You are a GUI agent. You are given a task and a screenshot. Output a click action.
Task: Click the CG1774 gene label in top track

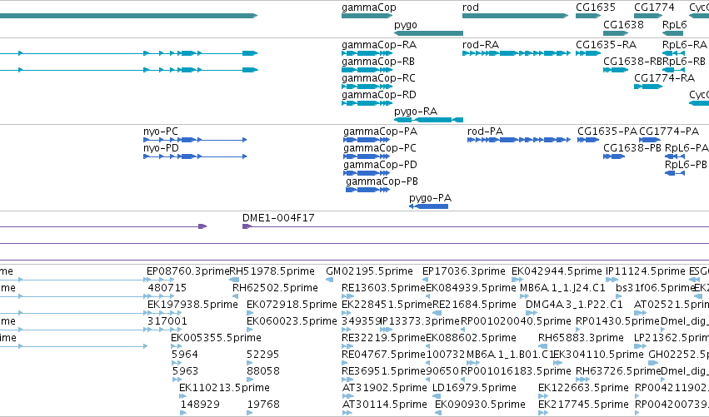[654, 7]
